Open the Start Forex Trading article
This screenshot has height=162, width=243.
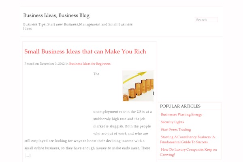(x=176, y=130)
